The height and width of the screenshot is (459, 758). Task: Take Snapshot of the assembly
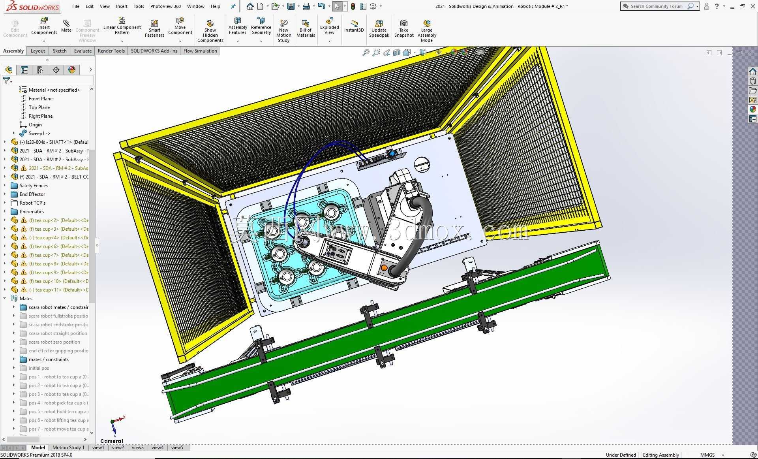[x=404, y=28]
